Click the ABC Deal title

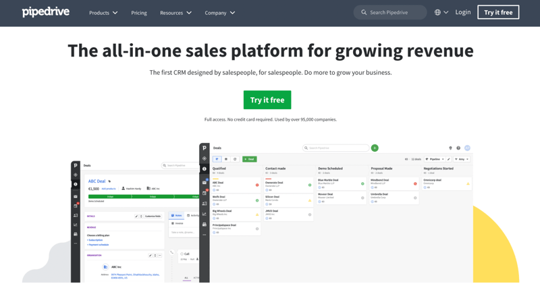pos(97,181)
